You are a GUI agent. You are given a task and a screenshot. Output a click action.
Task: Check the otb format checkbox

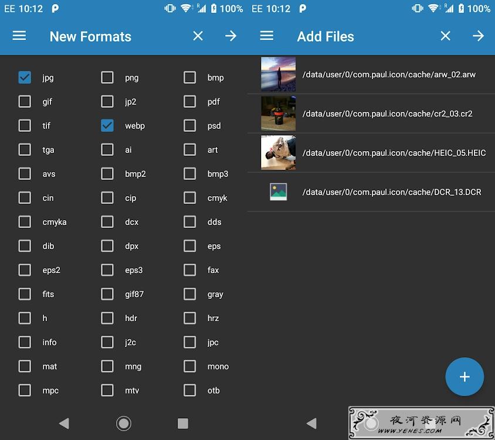point(189,390)
